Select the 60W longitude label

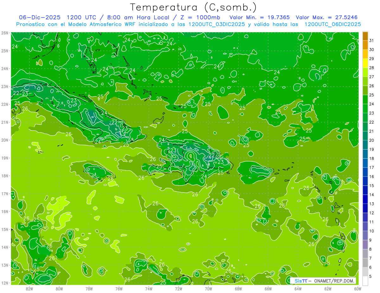point(358,289)
